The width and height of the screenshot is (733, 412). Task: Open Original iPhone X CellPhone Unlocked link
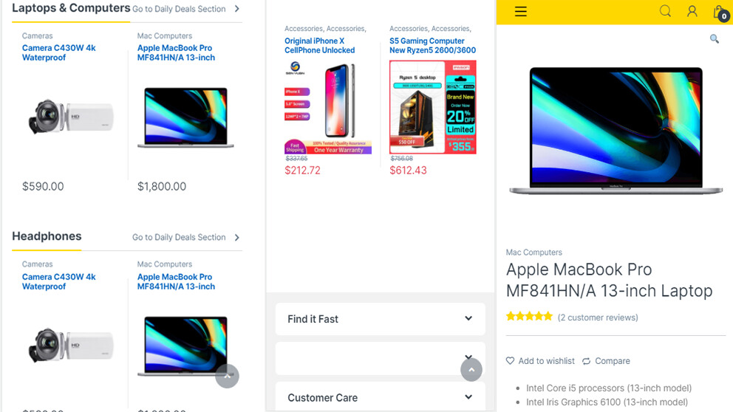click(320, 46)
